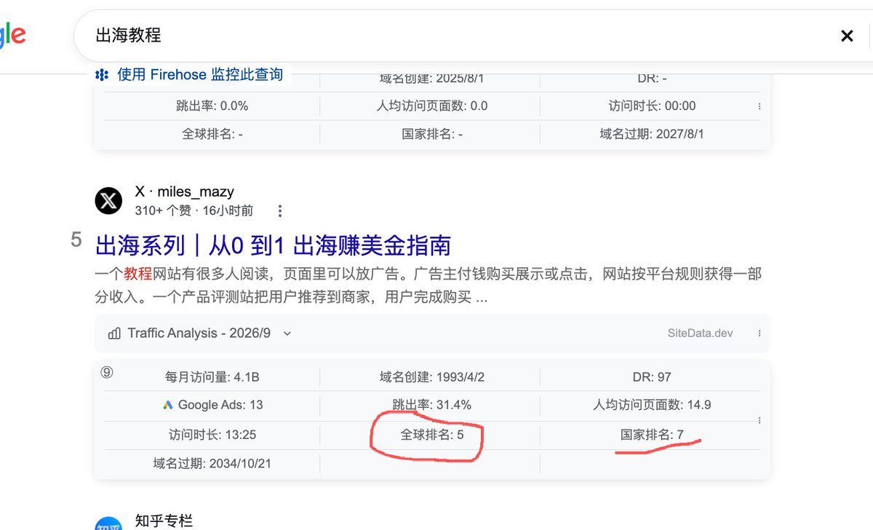
Task: Select the Google Ads: 13 value
Action: point(220,405)
